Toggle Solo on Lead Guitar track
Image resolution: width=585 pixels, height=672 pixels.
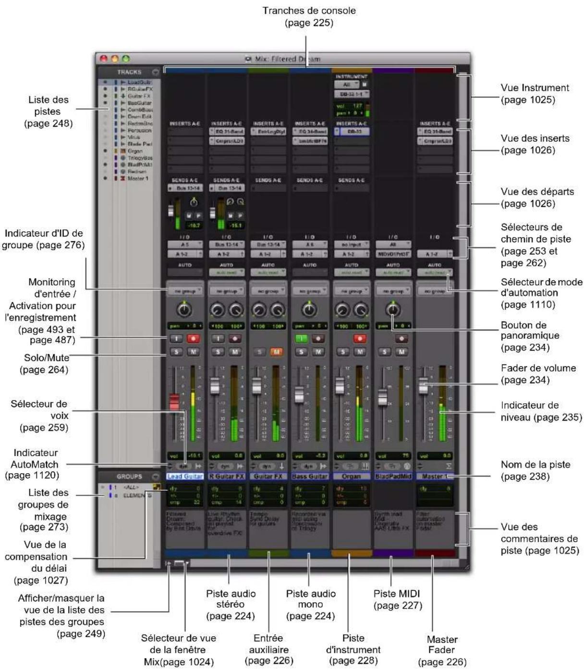[x=176, y=352]
